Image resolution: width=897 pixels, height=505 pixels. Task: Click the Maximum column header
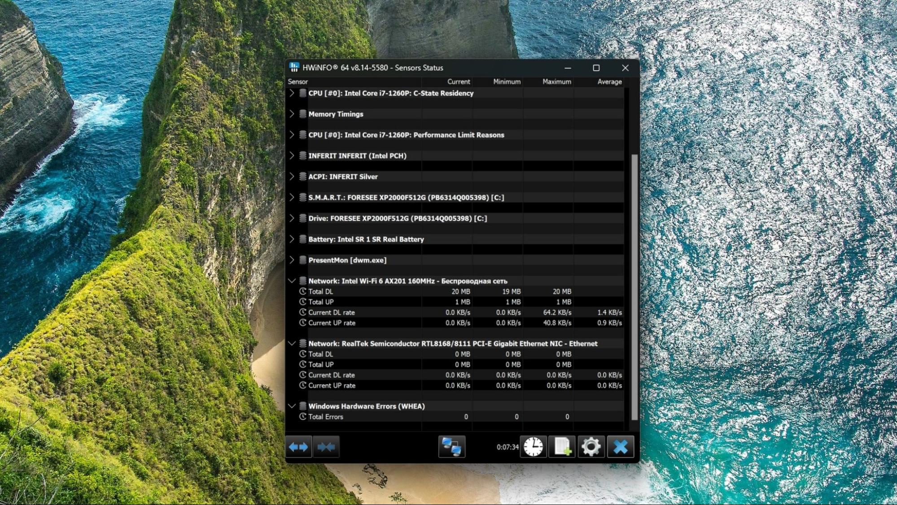[x=556, y=82]
